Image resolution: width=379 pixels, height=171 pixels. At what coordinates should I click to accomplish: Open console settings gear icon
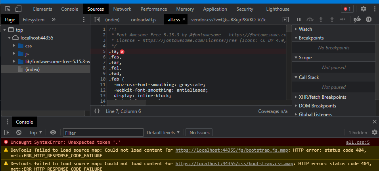(x=374, y=132)
